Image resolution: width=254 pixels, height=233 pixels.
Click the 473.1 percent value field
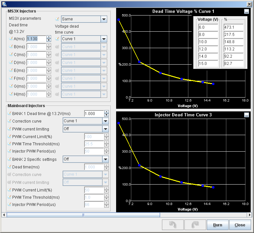click(x=234, y=27)
